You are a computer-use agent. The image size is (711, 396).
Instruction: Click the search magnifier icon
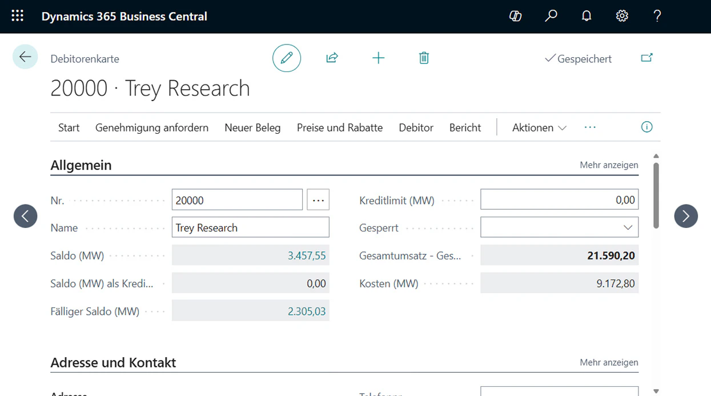tap(551, 16)
